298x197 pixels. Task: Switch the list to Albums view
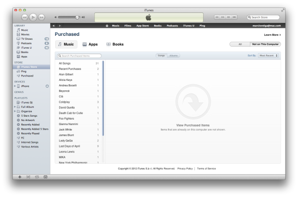point(173,56)
